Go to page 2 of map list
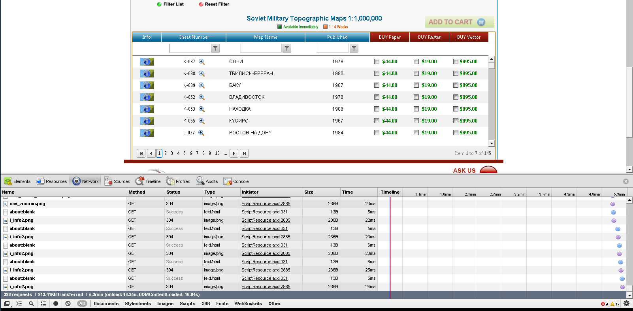The image size is (633, 311). coord(166,153)
